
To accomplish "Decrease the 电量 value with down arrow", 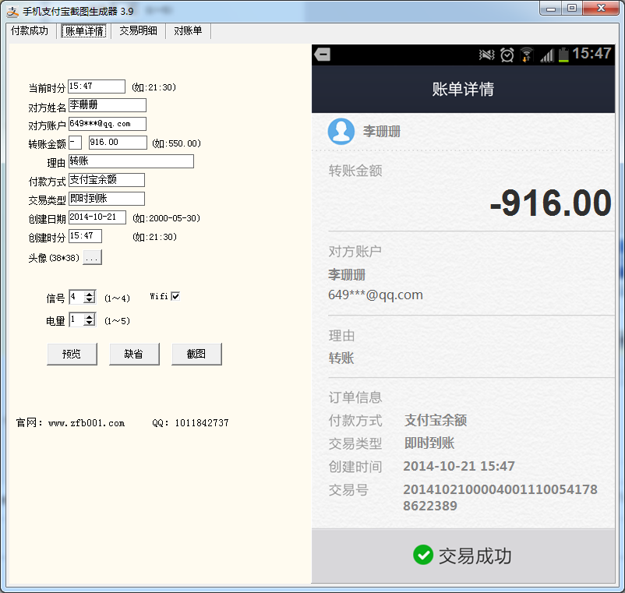I will coord(90,323).
